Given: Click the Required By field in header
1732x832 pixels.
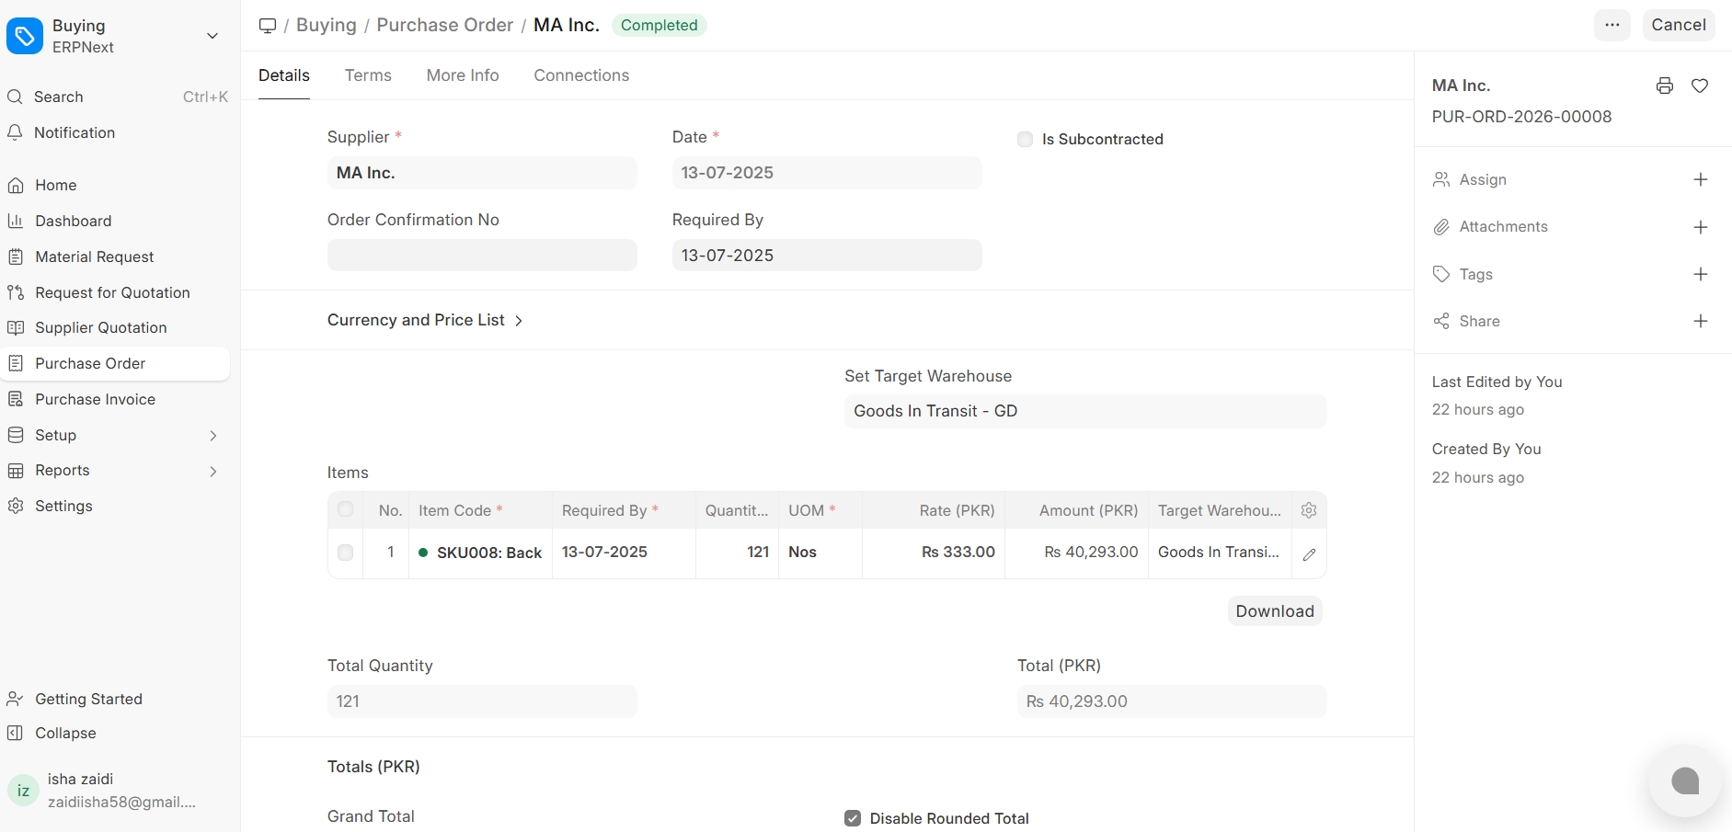Looking at the screenshot, I should (827, 256).
